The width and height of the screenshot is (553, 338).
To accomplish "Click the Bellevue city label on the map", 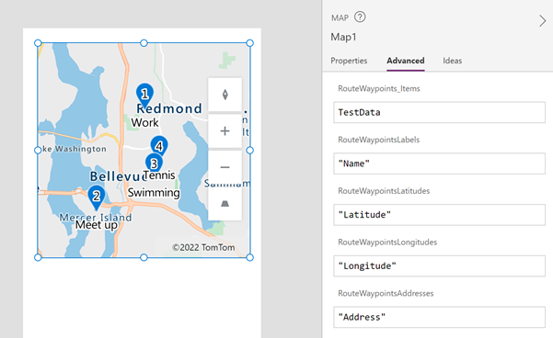I will (x=118, y=176).
